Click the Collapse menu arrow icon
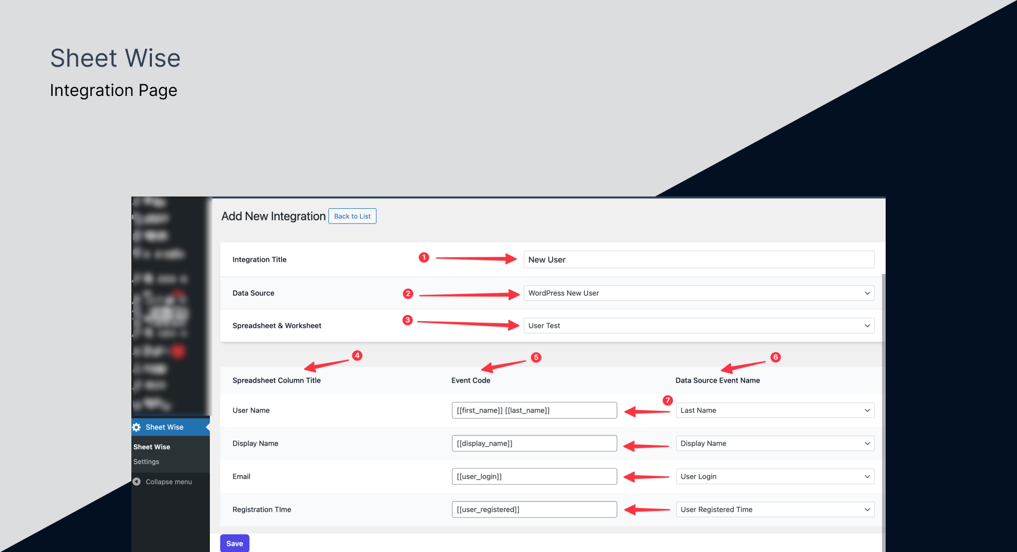The height and width of the screenshot is (552, 1017). [136, 482]
